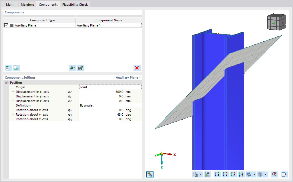Open the solid display mode dropdown arrow
The width and height of the screenshot is (293, 182).
[254, 174]
